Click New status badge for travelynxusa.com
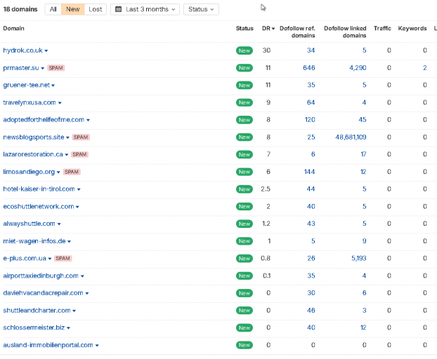The height and width of the screenshot is (359, 437). pos(244,102)
